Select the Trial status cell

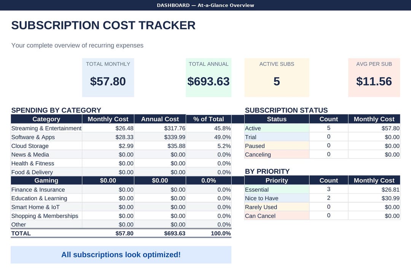tap(277, 137)
